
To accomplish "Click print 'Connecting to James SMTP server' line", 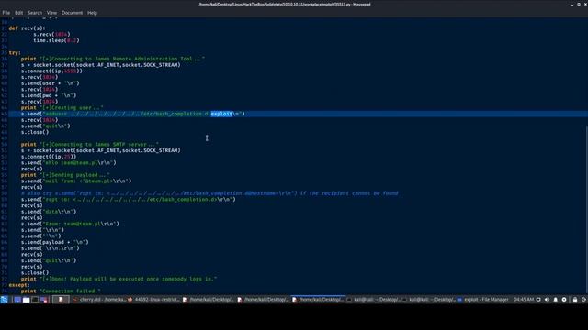I will tap(90, 145).
